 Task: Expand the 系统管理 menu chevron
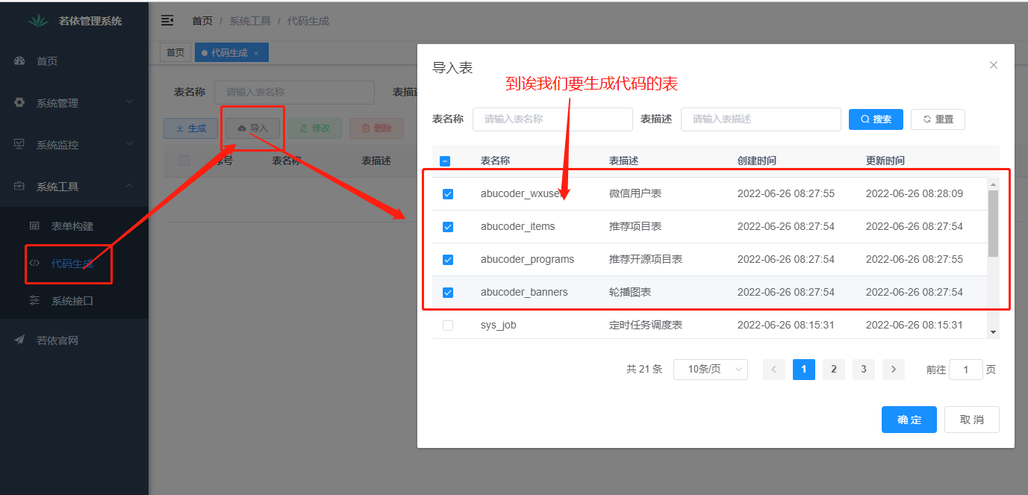click(129, 102)
